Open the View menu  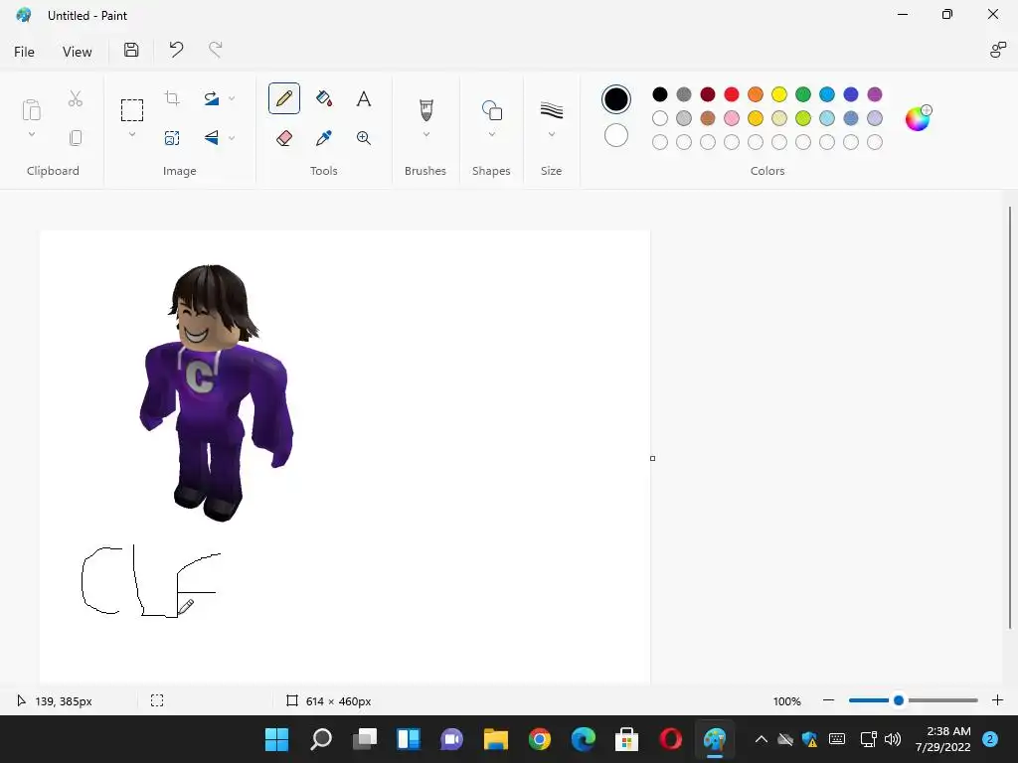(x=78, y=52)
